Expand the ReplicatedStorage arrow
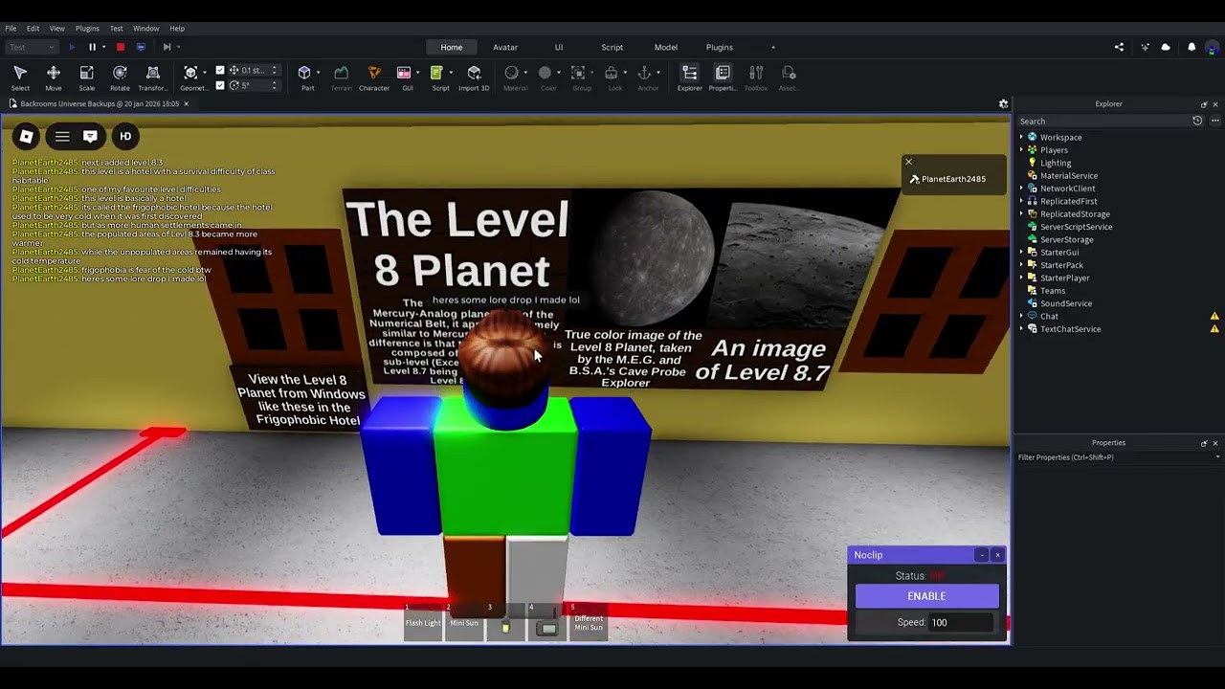Viewport: 1225px width, 689px height. click(1021, 214)
